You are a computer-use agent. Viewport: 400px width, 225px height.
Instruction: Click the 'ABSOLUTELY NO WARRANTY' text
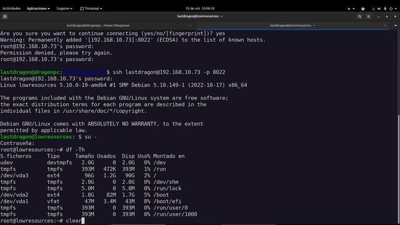click(x=122, y=124)
